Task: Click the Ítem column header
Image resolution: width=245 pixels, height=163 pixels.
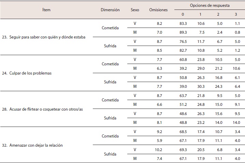Action: [47, 10]
